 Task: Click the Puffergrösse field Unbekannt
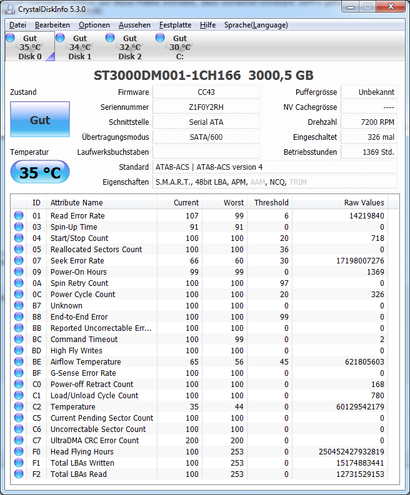369,92
